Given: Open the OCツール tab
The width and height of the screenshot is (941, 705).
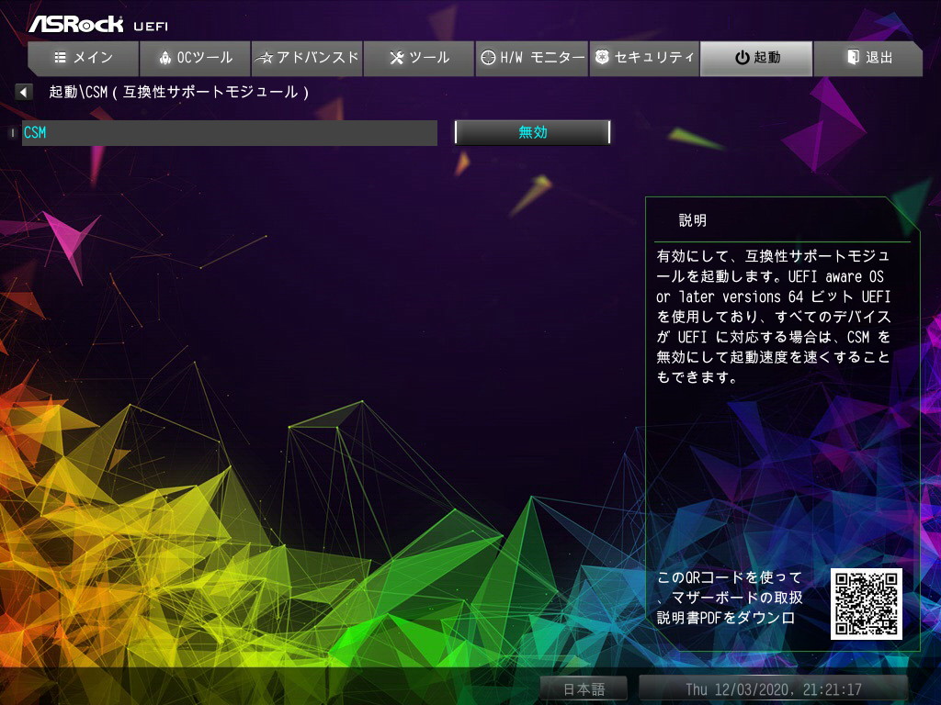Looking at the screenshot, I should (195, 58).
